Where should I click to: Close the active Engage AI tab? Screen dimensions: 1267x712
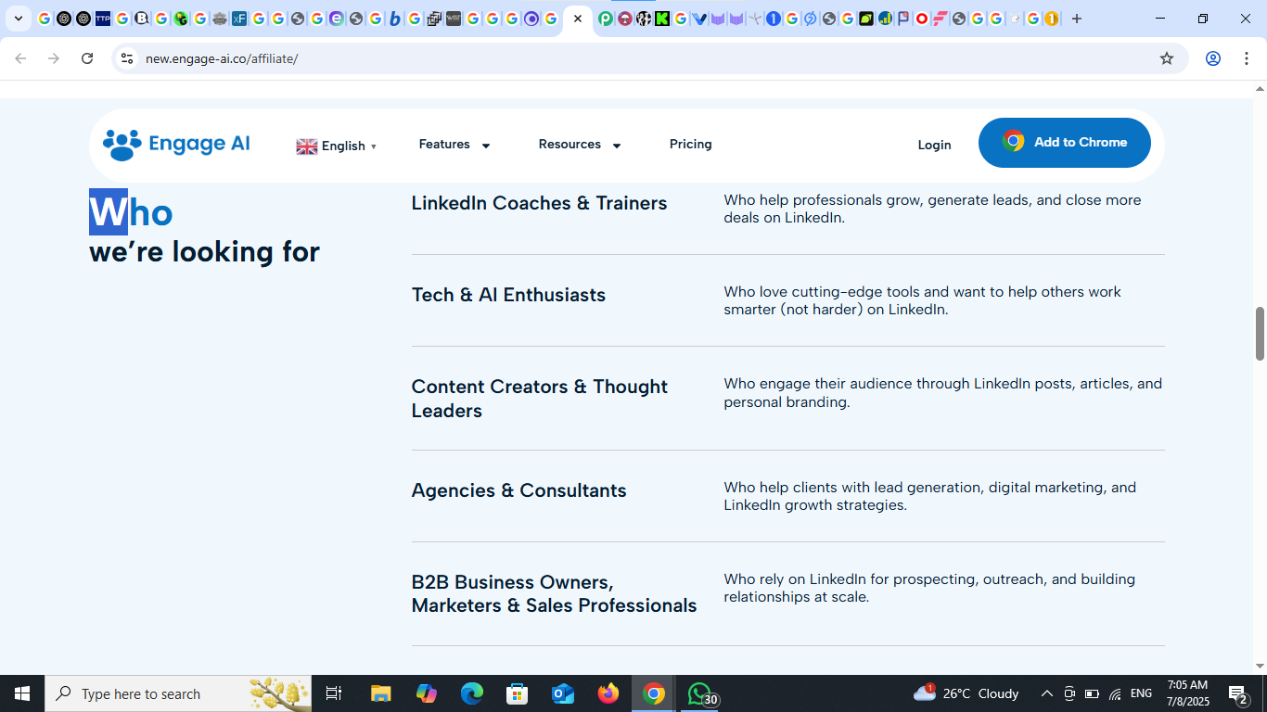coord(578,19)
